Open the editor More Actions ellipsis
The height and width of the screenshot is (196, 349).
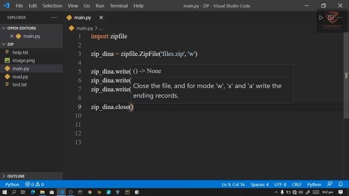click(x=340, y=17)
